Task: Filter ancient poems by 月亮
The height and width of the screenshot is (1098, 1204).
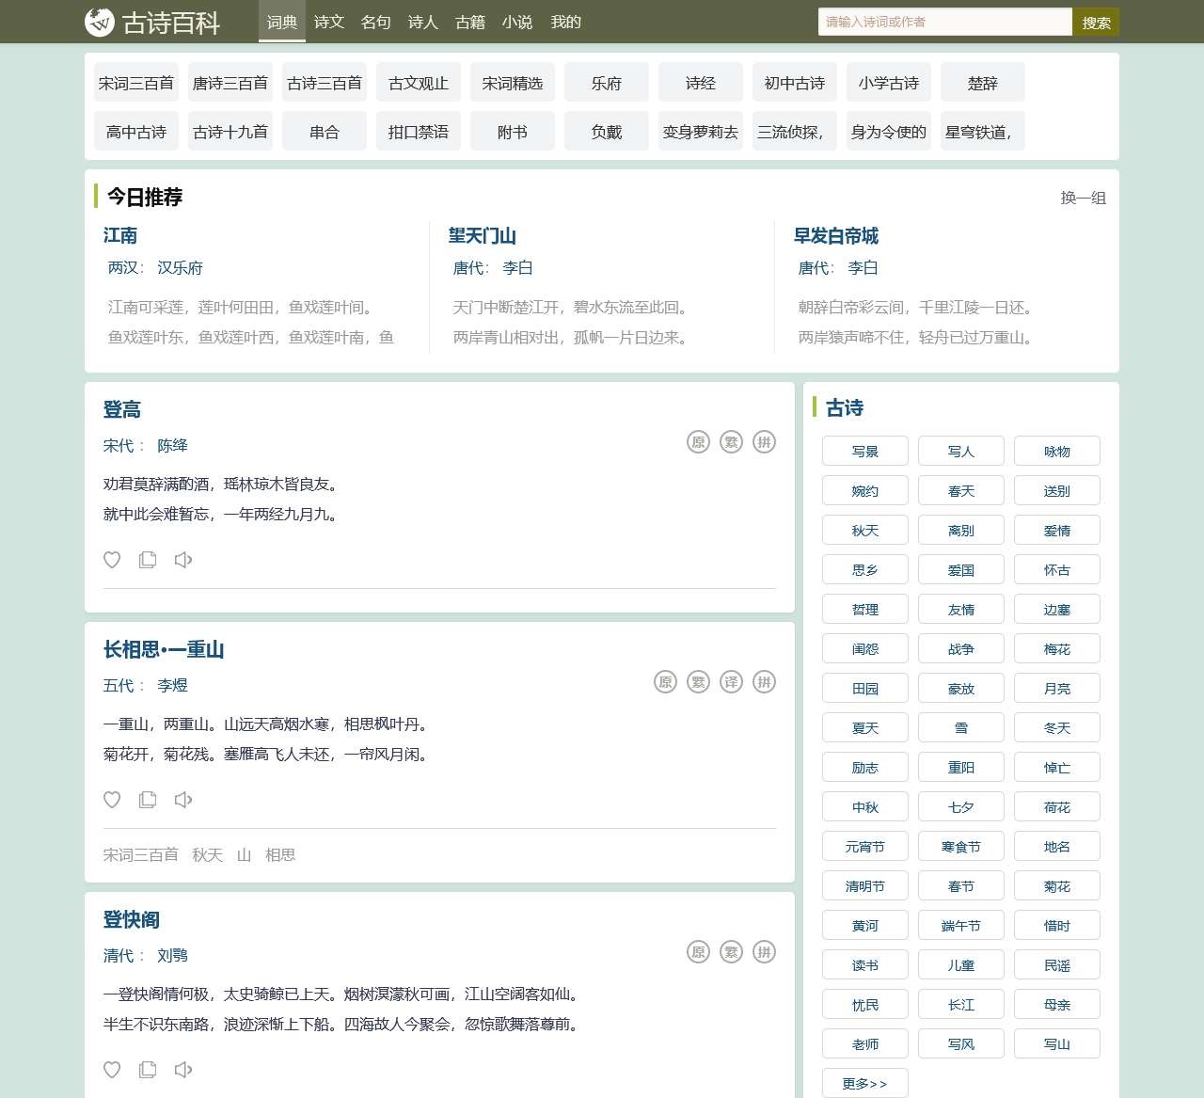Action: [x=1057, y=688]
